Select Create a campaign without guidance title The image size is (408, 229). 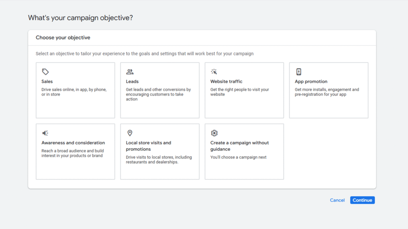tap(239, 146)
